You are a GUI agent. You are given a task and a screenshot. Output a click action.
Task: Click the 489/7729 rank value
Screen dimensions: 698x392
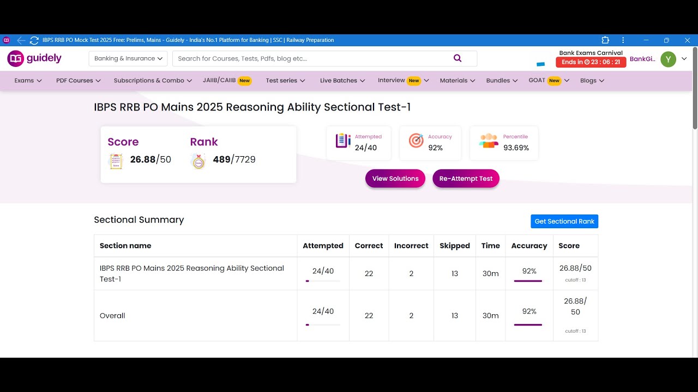tap(234, 160)
